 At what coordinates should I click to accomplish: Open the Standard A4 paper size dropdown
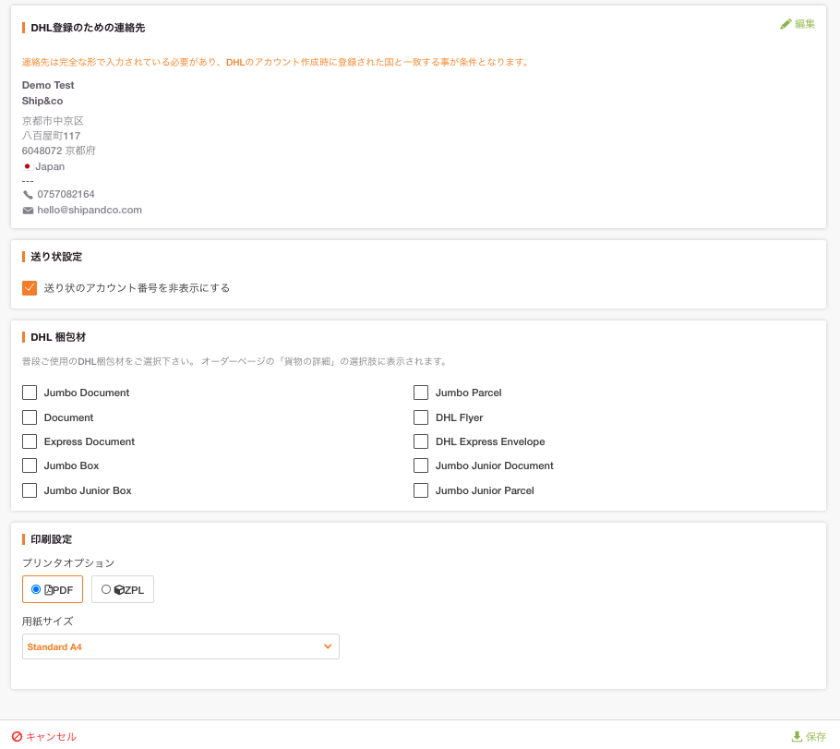tap(181, 646)
